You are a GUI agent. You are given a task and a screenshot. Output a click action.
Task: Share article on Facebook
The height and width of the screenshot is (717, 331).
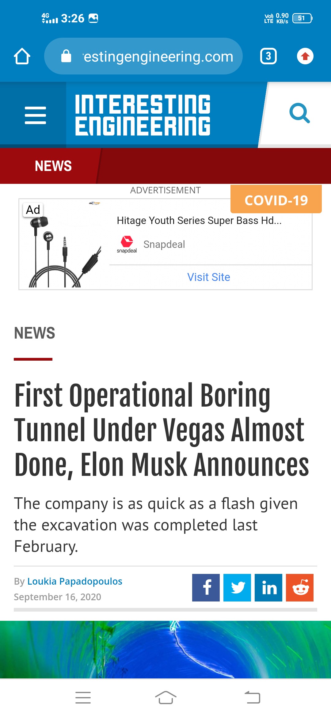[206, 588]
